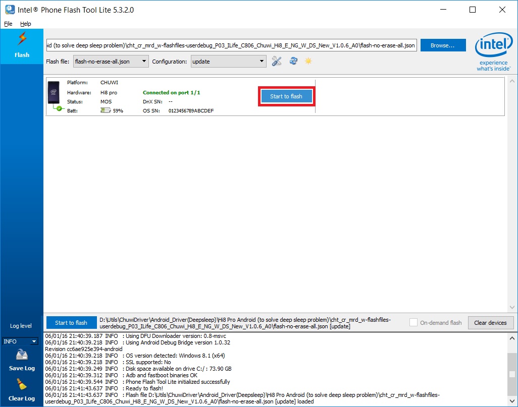Viewport: 518px width, 407px height.
Task: Click the device list scroll down arrow
Action: tap(512, 307)
